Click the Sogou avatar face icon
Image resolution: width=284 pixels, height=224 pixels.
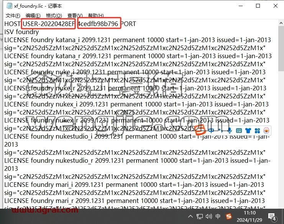(266, 130)
